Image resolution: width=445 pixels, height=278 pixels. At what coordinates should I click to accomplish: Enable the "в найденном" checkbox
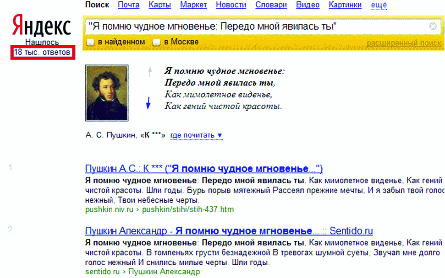tap(90, 43)
